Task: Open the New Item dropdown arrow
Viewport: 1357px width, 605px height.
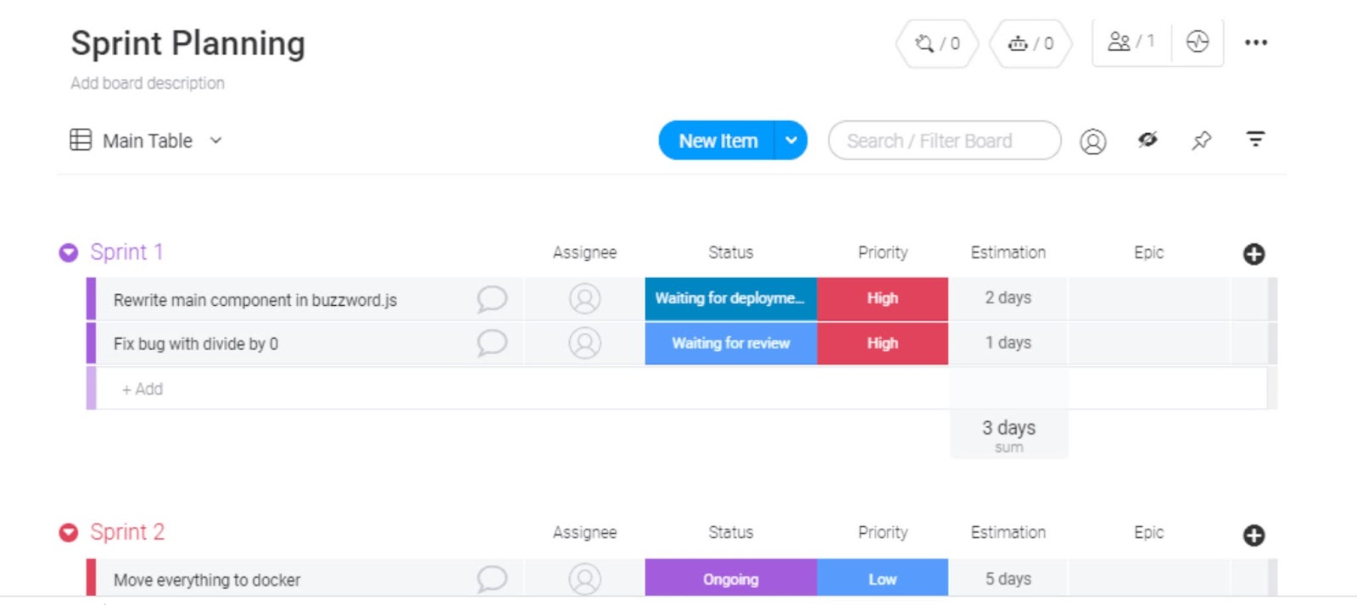Action: 790,141
